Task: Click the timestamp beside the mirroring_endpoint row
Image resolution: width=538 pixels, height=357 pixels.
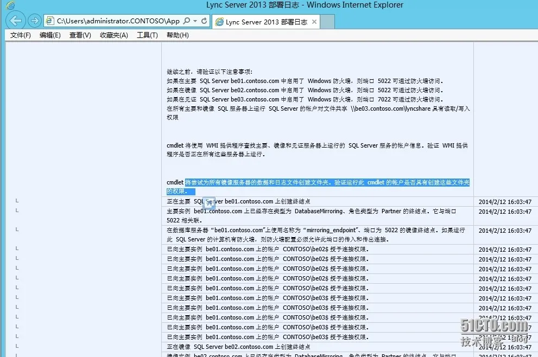Action: click(x=505, y=231)
